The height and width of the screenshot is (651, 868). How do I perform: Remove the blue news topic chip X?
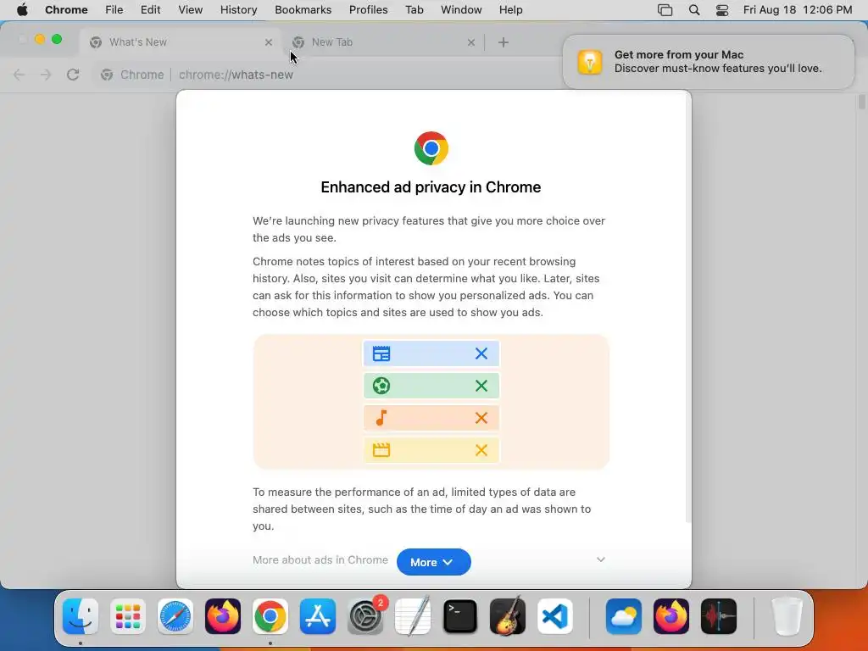(x=481, y=353)
